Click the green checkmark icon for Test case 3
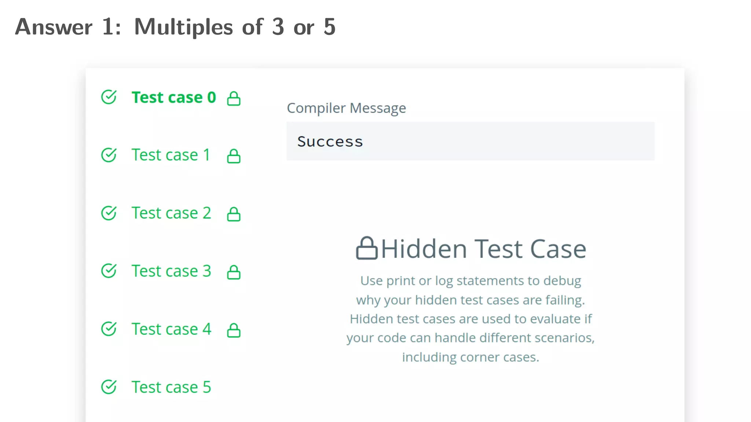This screenshot has height=422, width=751. pos(109,271)
